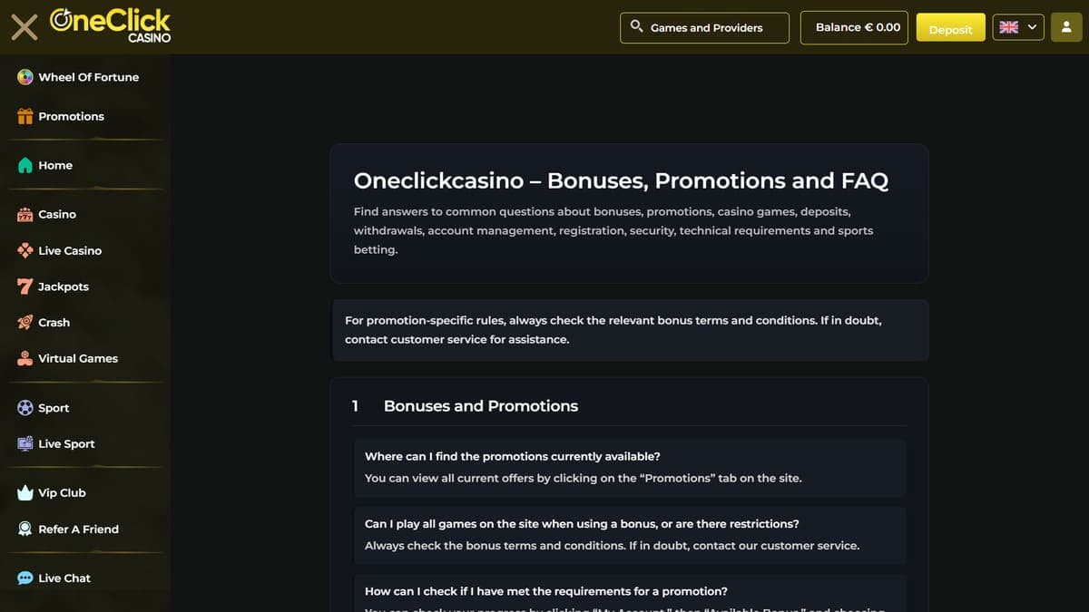Open the user account icon
1089x612 pixels.
(1066, 27)
